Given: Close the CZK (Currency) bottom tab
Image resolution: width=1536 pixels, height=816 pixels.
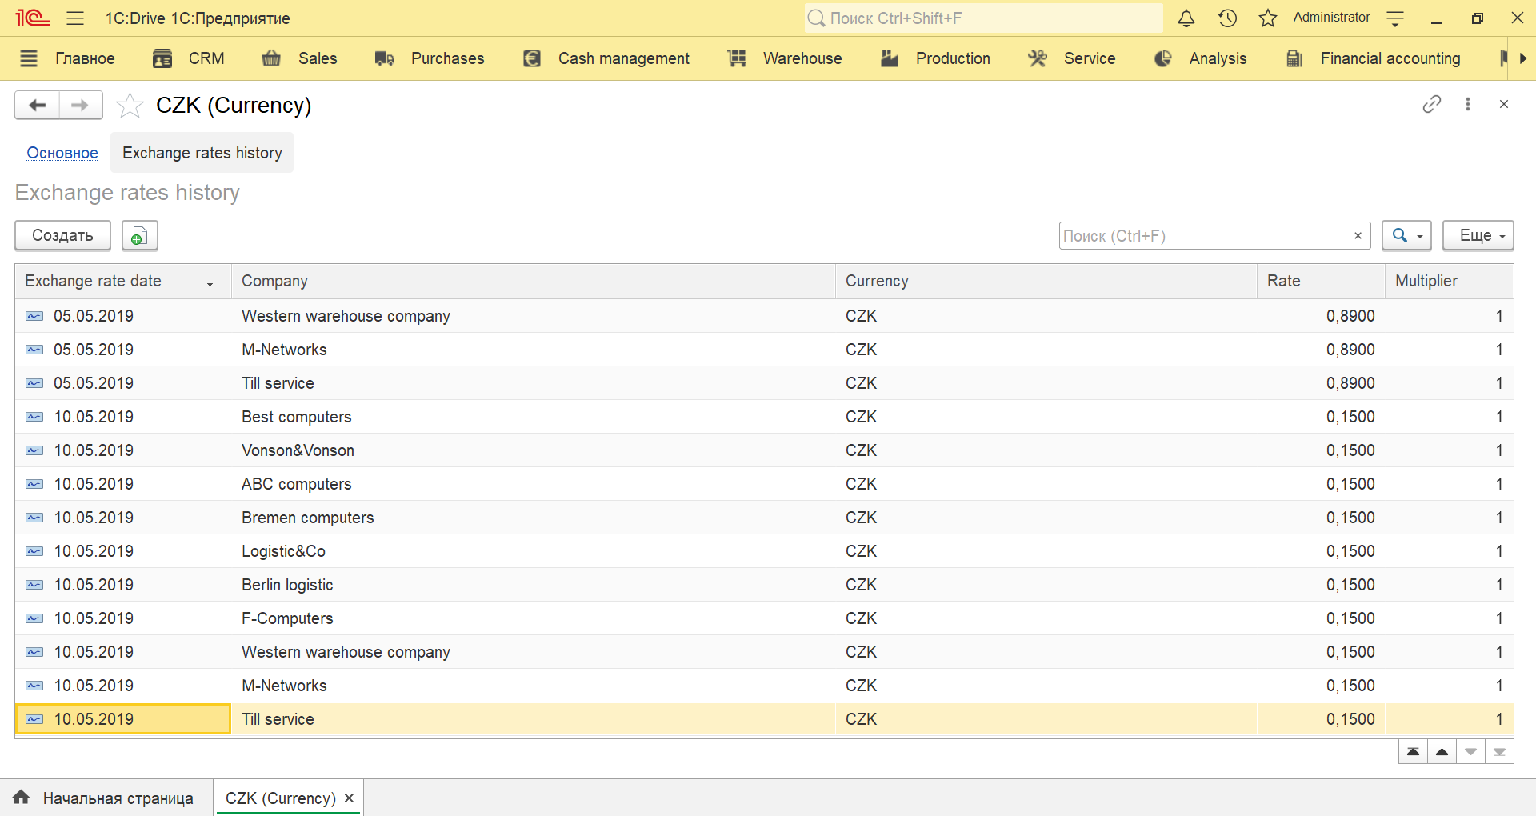Looking at the screenshot, I should pos(349,798).
